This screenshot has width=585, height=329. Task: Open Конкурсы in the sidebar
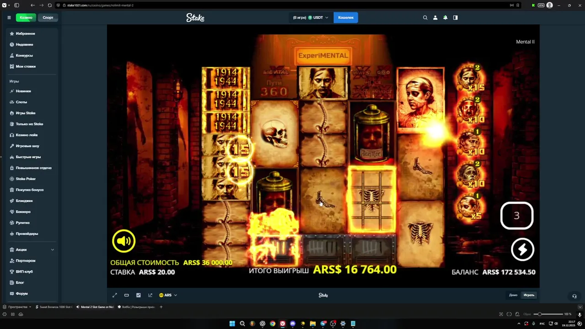coord(32,55)
